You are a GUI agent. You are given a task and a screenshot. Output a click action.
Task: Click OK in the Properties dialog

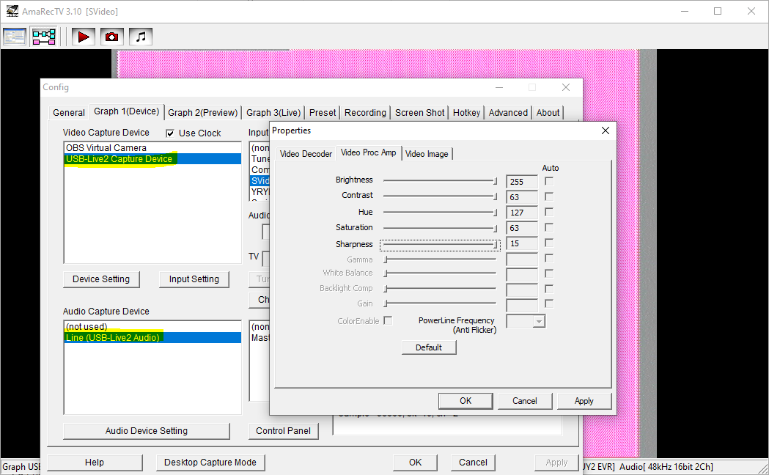[466, 401]
